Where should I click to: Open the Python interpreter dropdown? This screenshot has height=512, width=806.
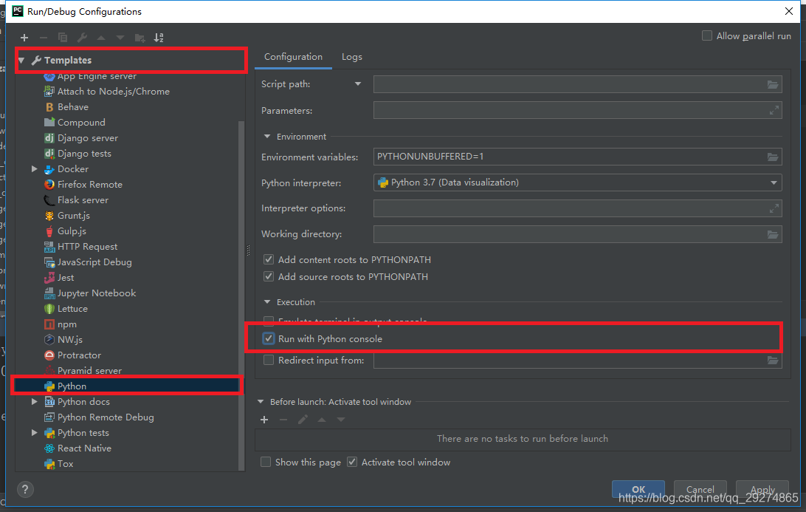(774, 182)
